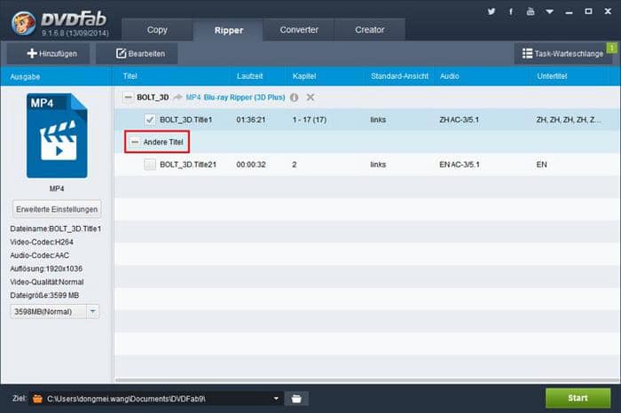Switch to the Copy tab
The width and height of the screenshot is (621, 413).
[x=157, y=29]
